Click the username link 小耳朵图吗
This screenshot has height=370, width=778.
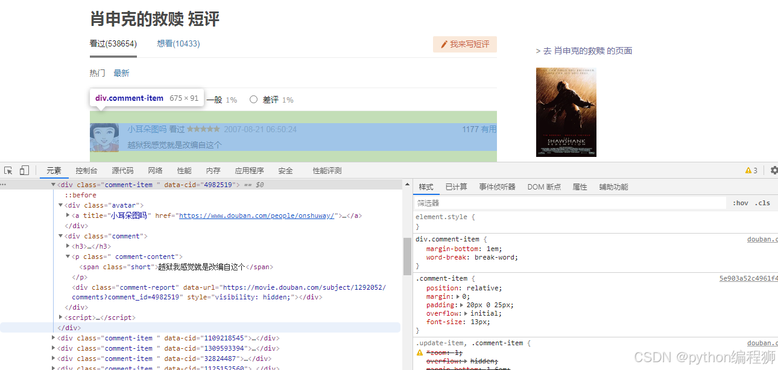point(147,129)
